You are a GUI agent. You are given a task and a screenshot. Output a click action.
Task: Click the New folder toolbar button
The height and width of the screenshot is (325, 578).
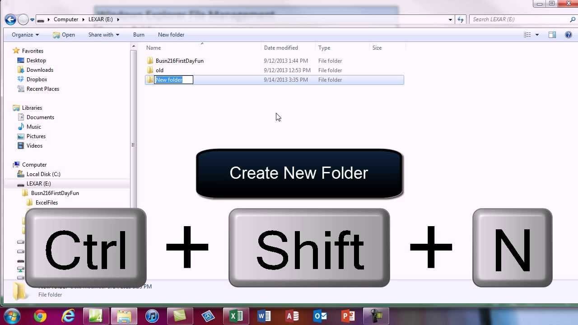171,35
